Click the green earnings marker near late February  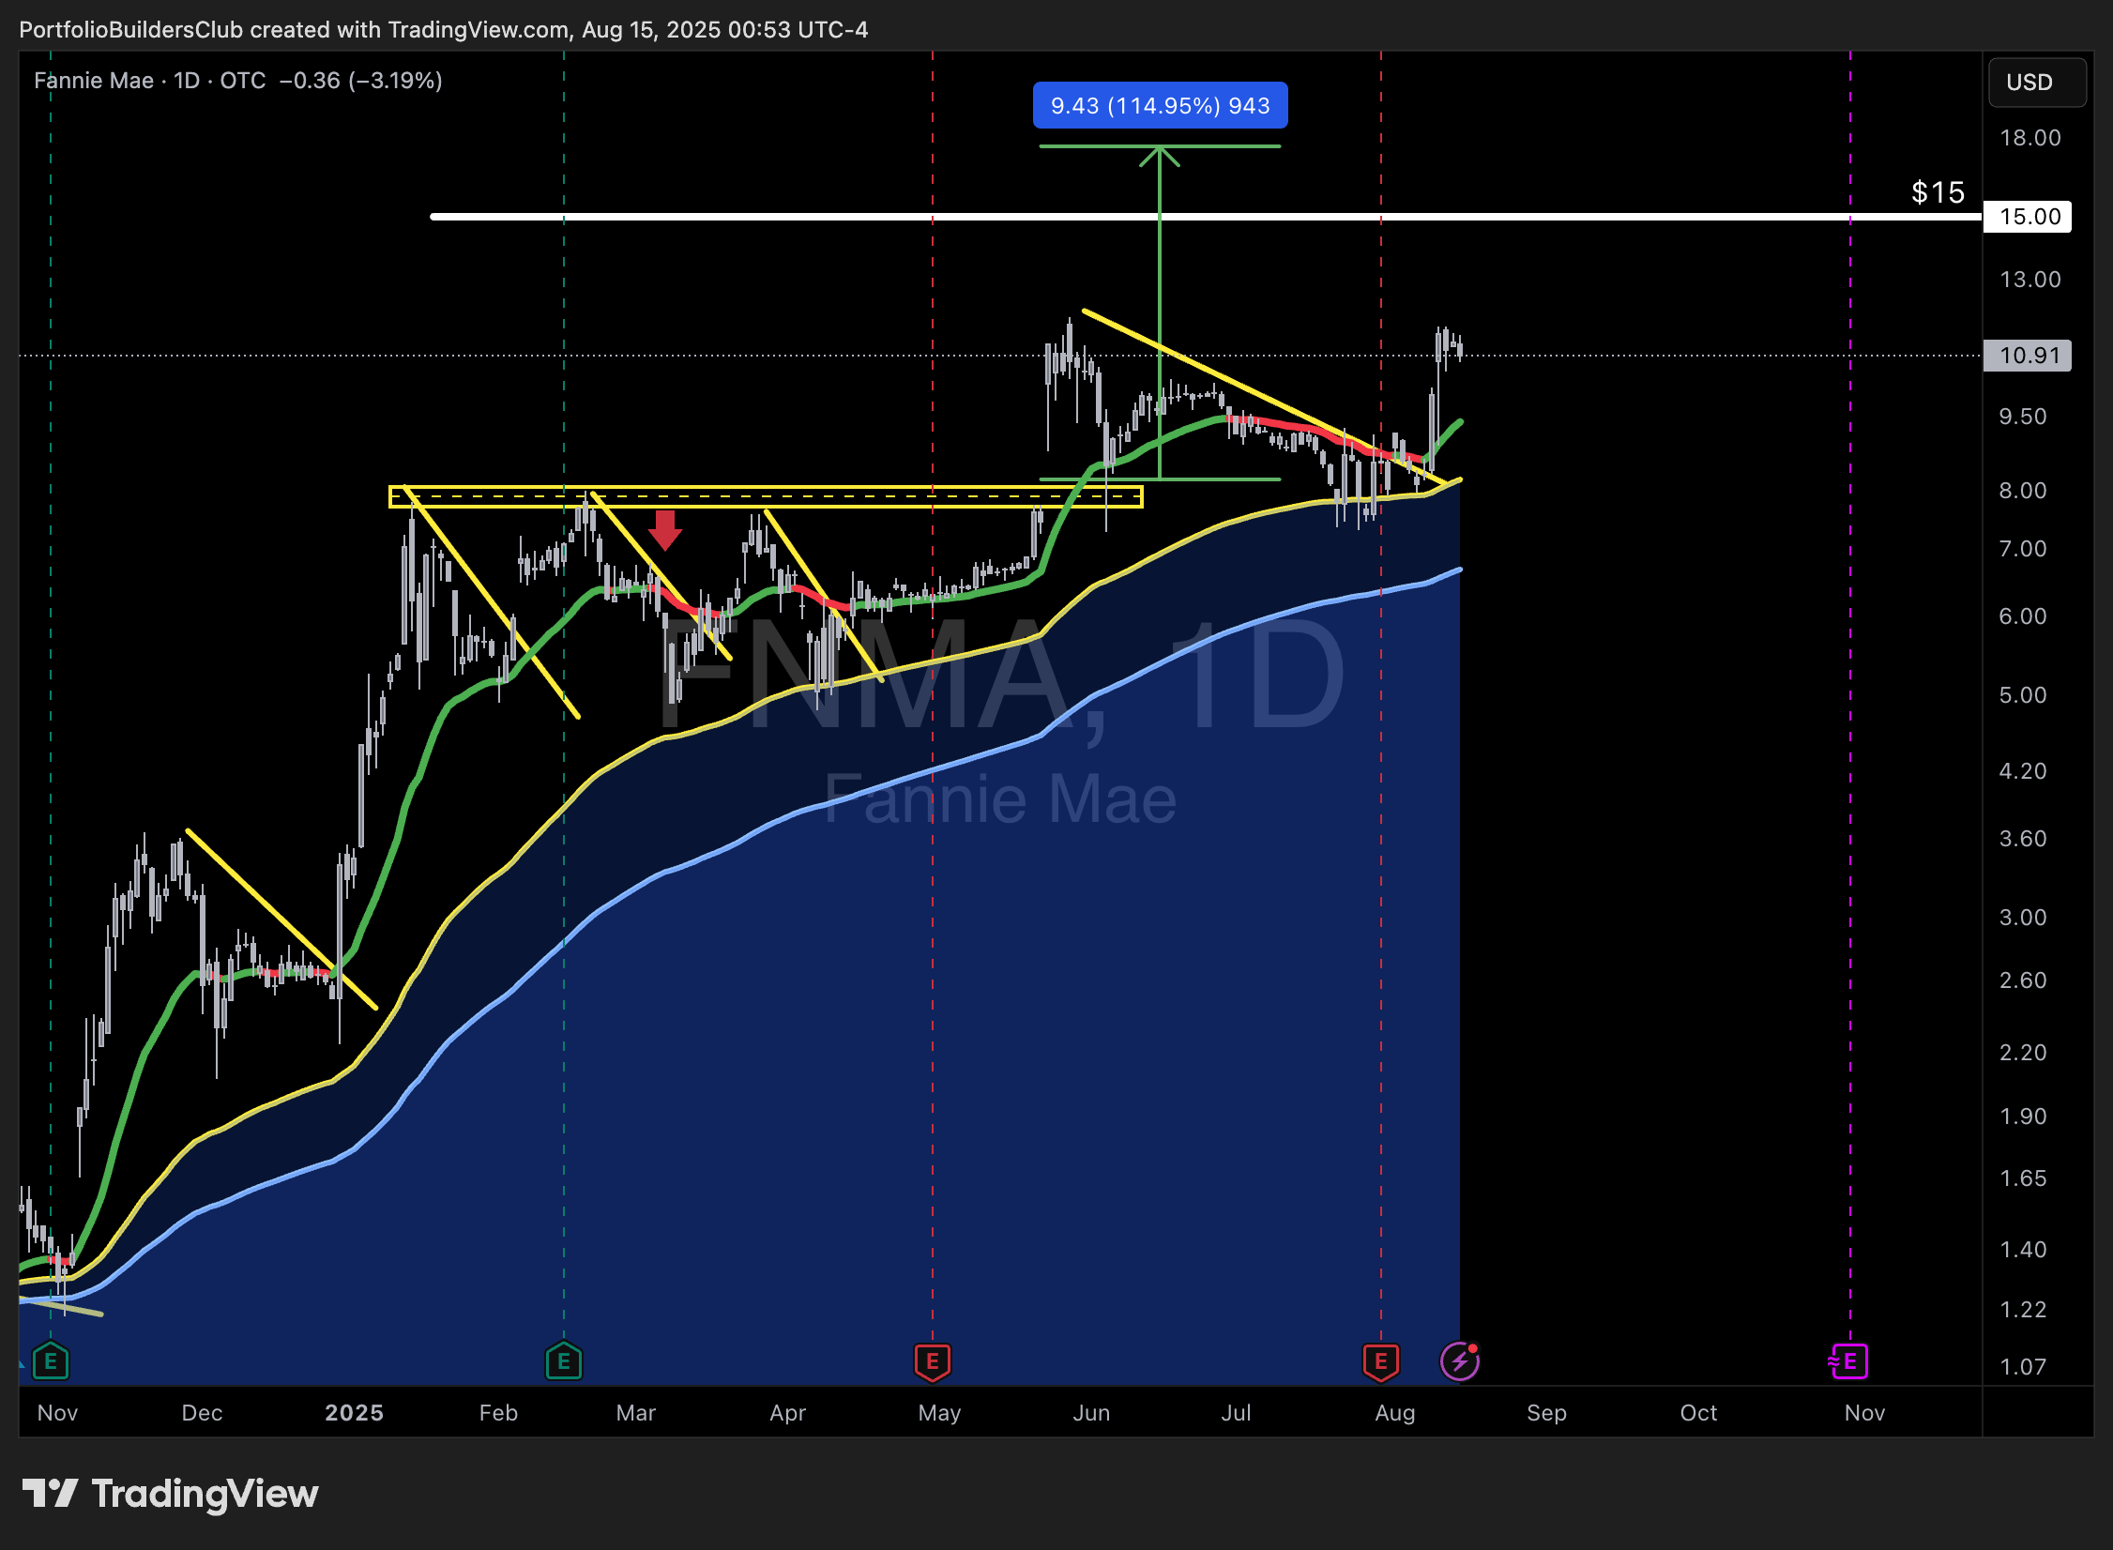click(564, 1361)
